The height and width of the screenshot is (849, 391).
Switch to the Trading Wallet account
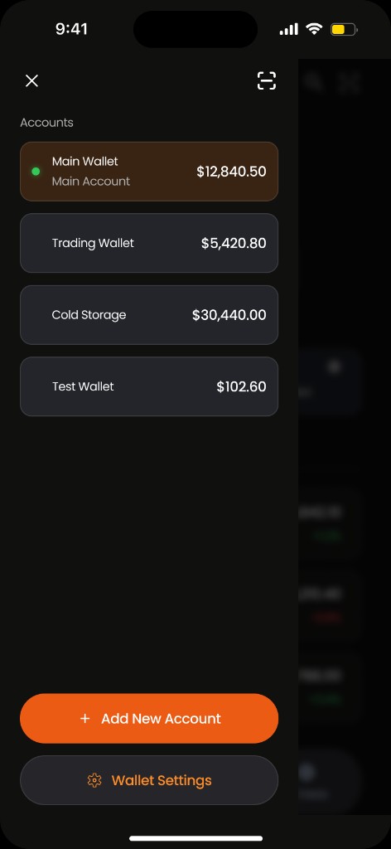pos(149,243)
